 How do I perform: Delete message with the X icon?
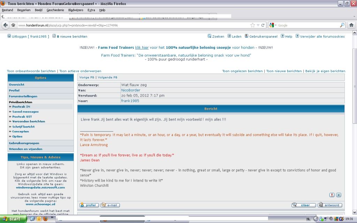(339, 195)
